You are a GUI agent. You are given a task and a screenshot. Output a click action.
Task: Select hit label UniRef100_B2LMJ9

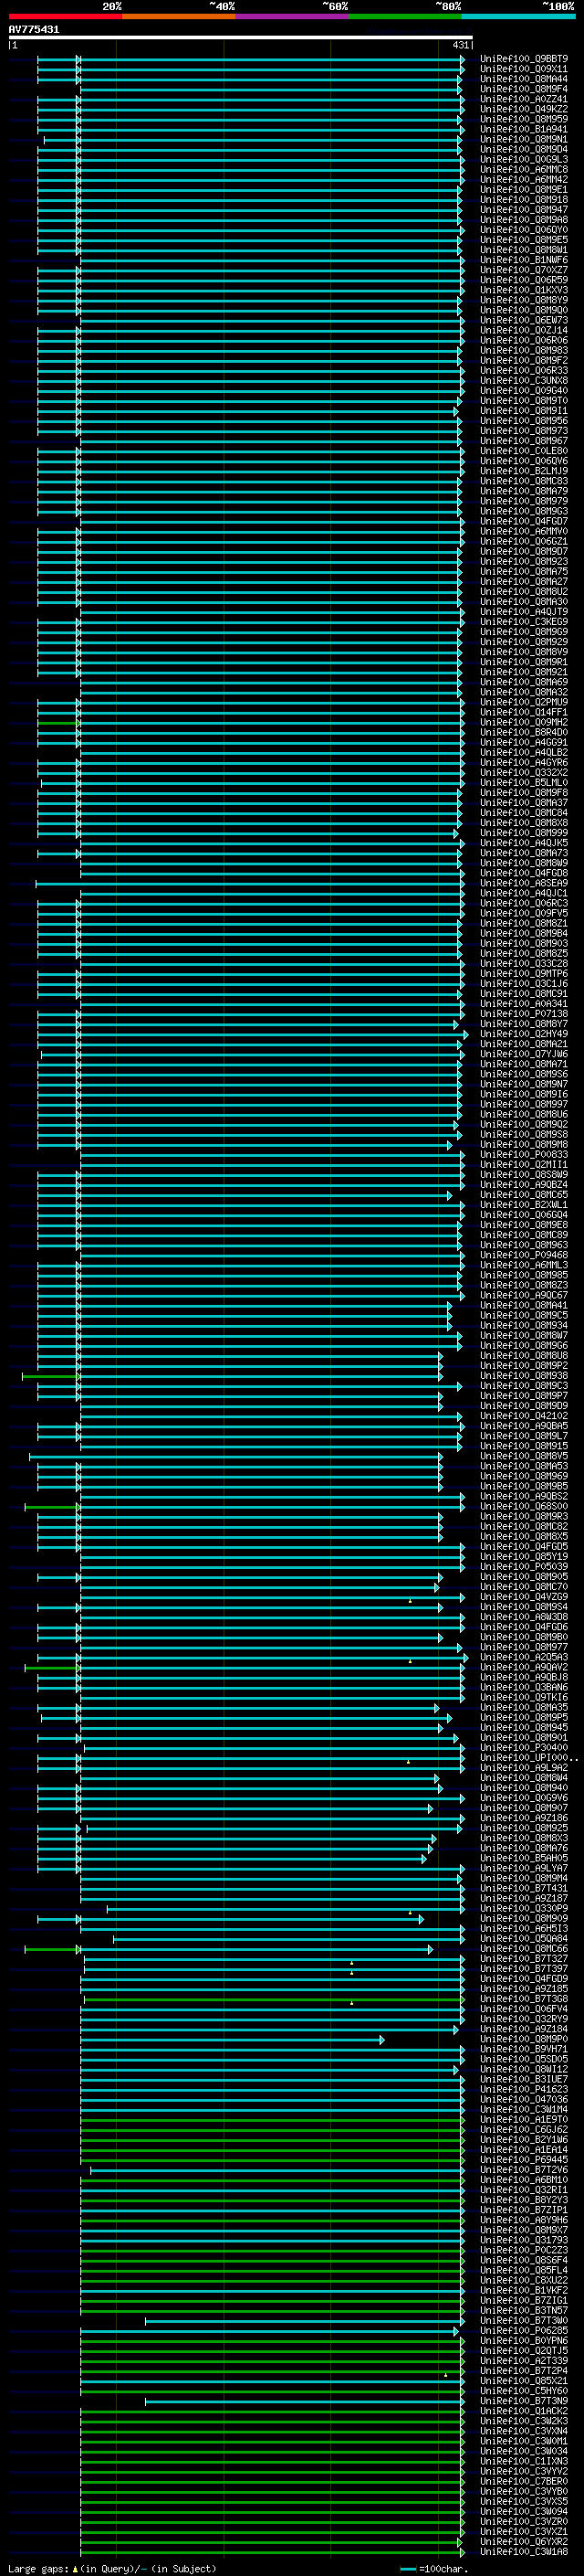pos(524,471)
